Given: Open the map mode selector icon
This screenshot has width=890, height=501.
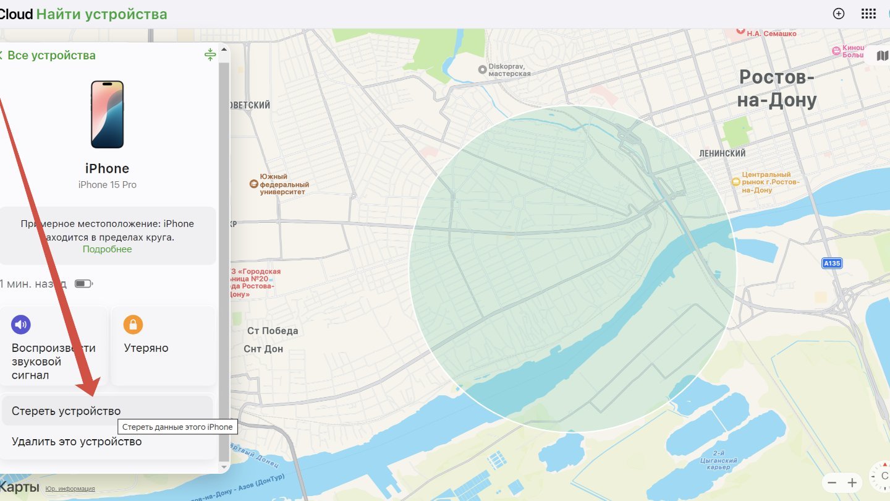Looking at the screenshot, I should point(883,56).
